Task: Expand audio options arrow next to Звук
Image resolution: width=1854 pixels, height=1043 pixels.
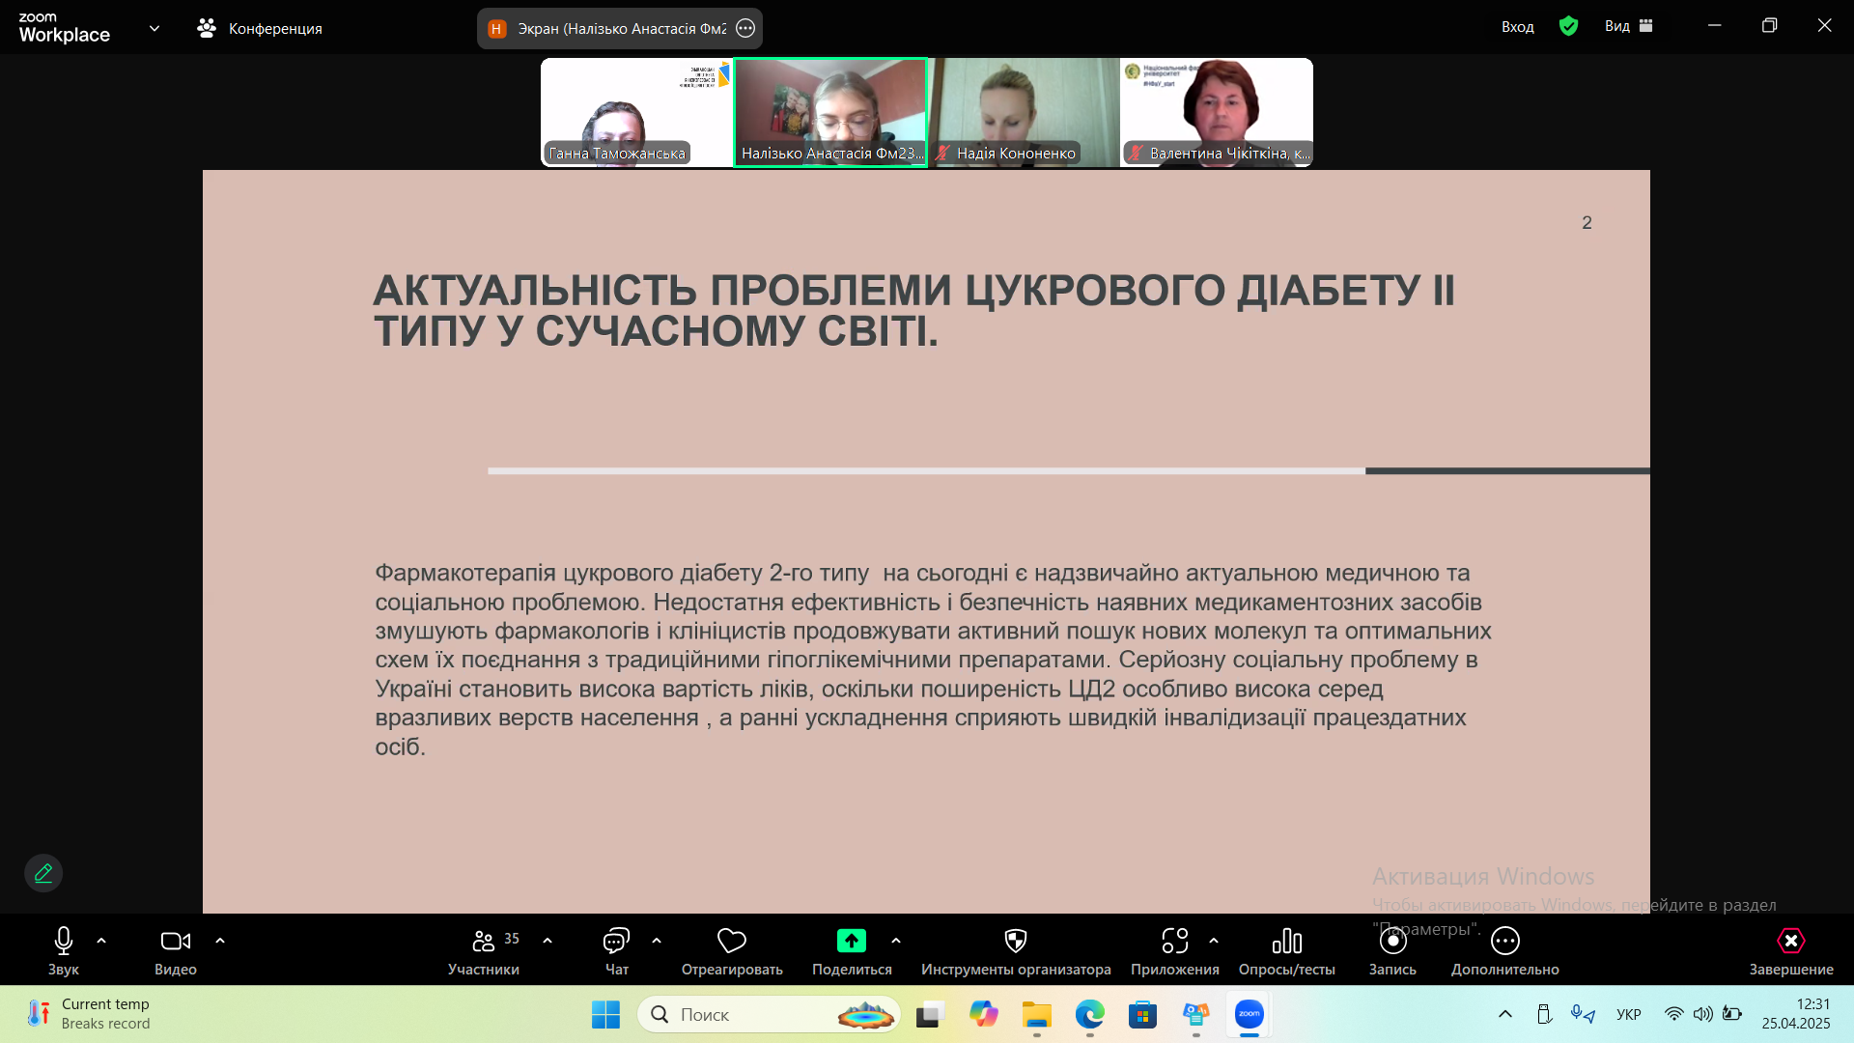Action: (101, 941)
